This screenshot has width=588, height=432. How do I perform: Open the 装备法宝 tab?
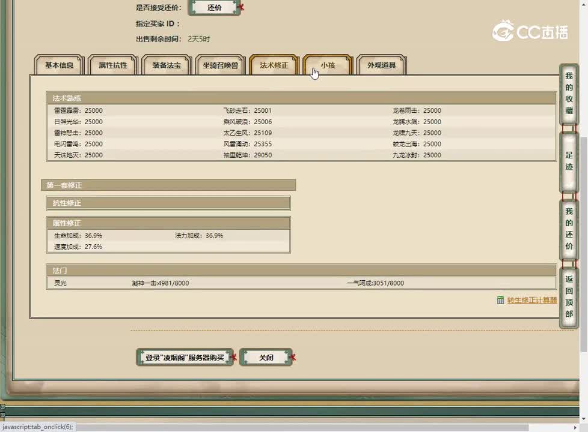click(x=167, y=65)
